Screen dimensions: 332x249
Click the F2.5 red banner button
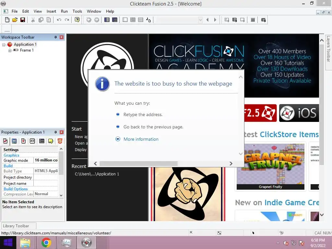260,113
